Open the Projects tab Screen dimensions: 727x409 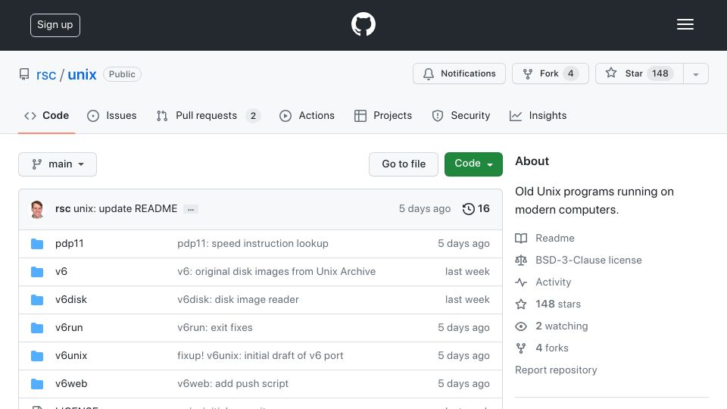point(383,115)
